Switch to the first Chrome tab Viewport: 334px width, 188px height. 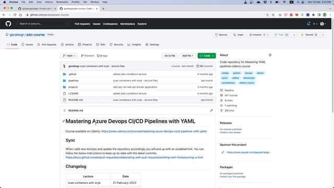37,8
